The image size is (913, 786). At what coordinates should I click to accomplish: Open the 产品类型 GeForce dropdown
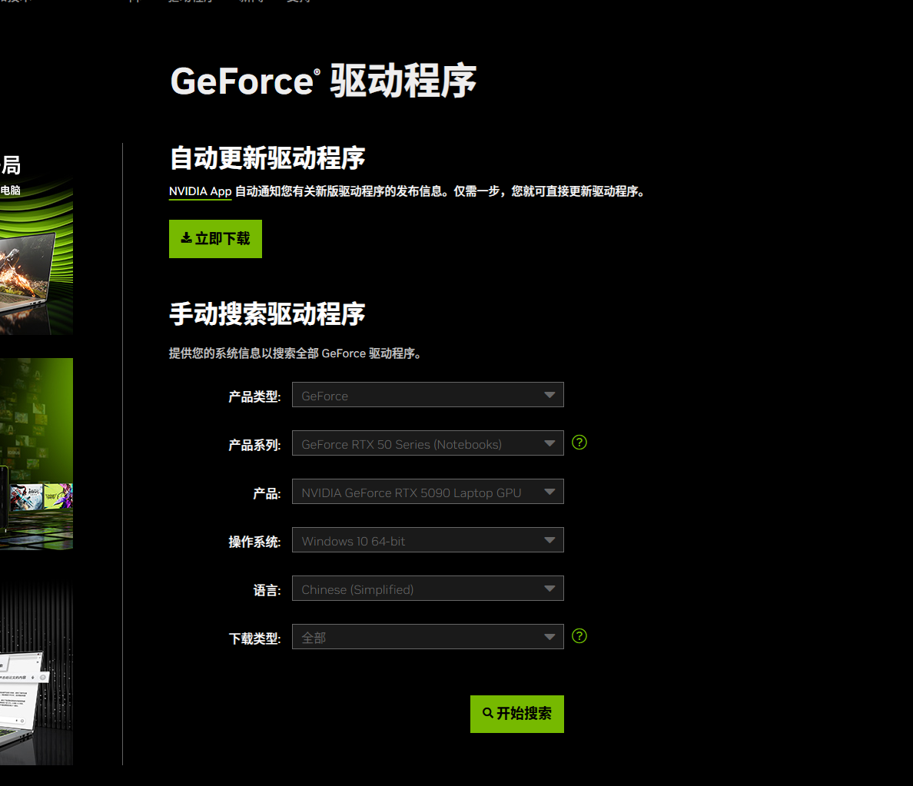[427, 395]
